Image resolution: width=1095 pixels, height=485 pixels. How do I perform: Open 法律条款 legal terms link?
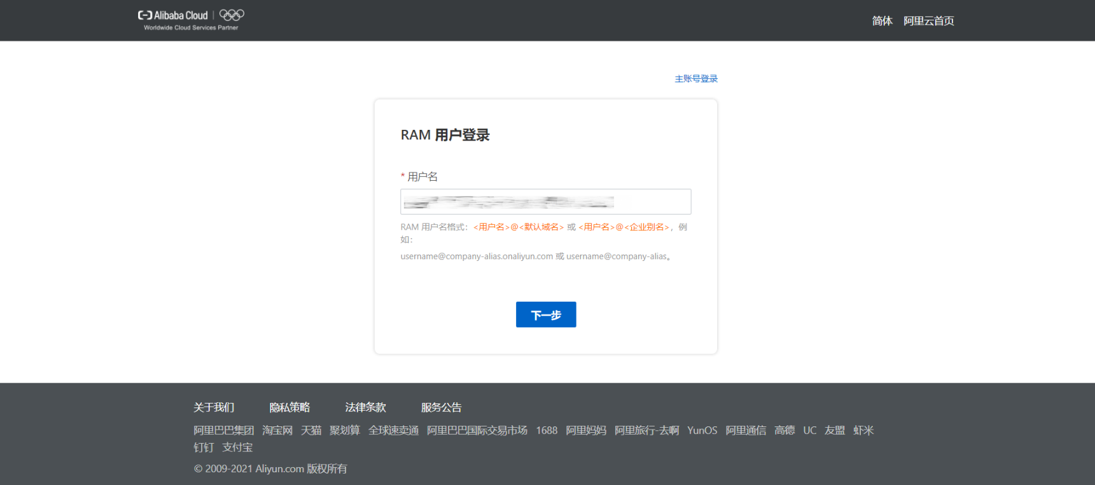tap(365, 407)
